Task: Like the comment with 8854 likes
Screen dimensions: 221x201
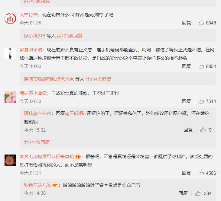Action: 201,66
